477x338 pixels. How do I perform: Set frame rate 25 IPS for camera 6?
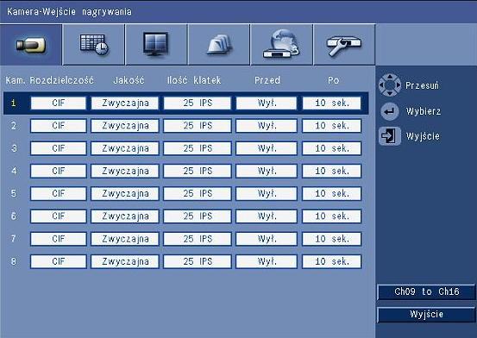(198, 216)
